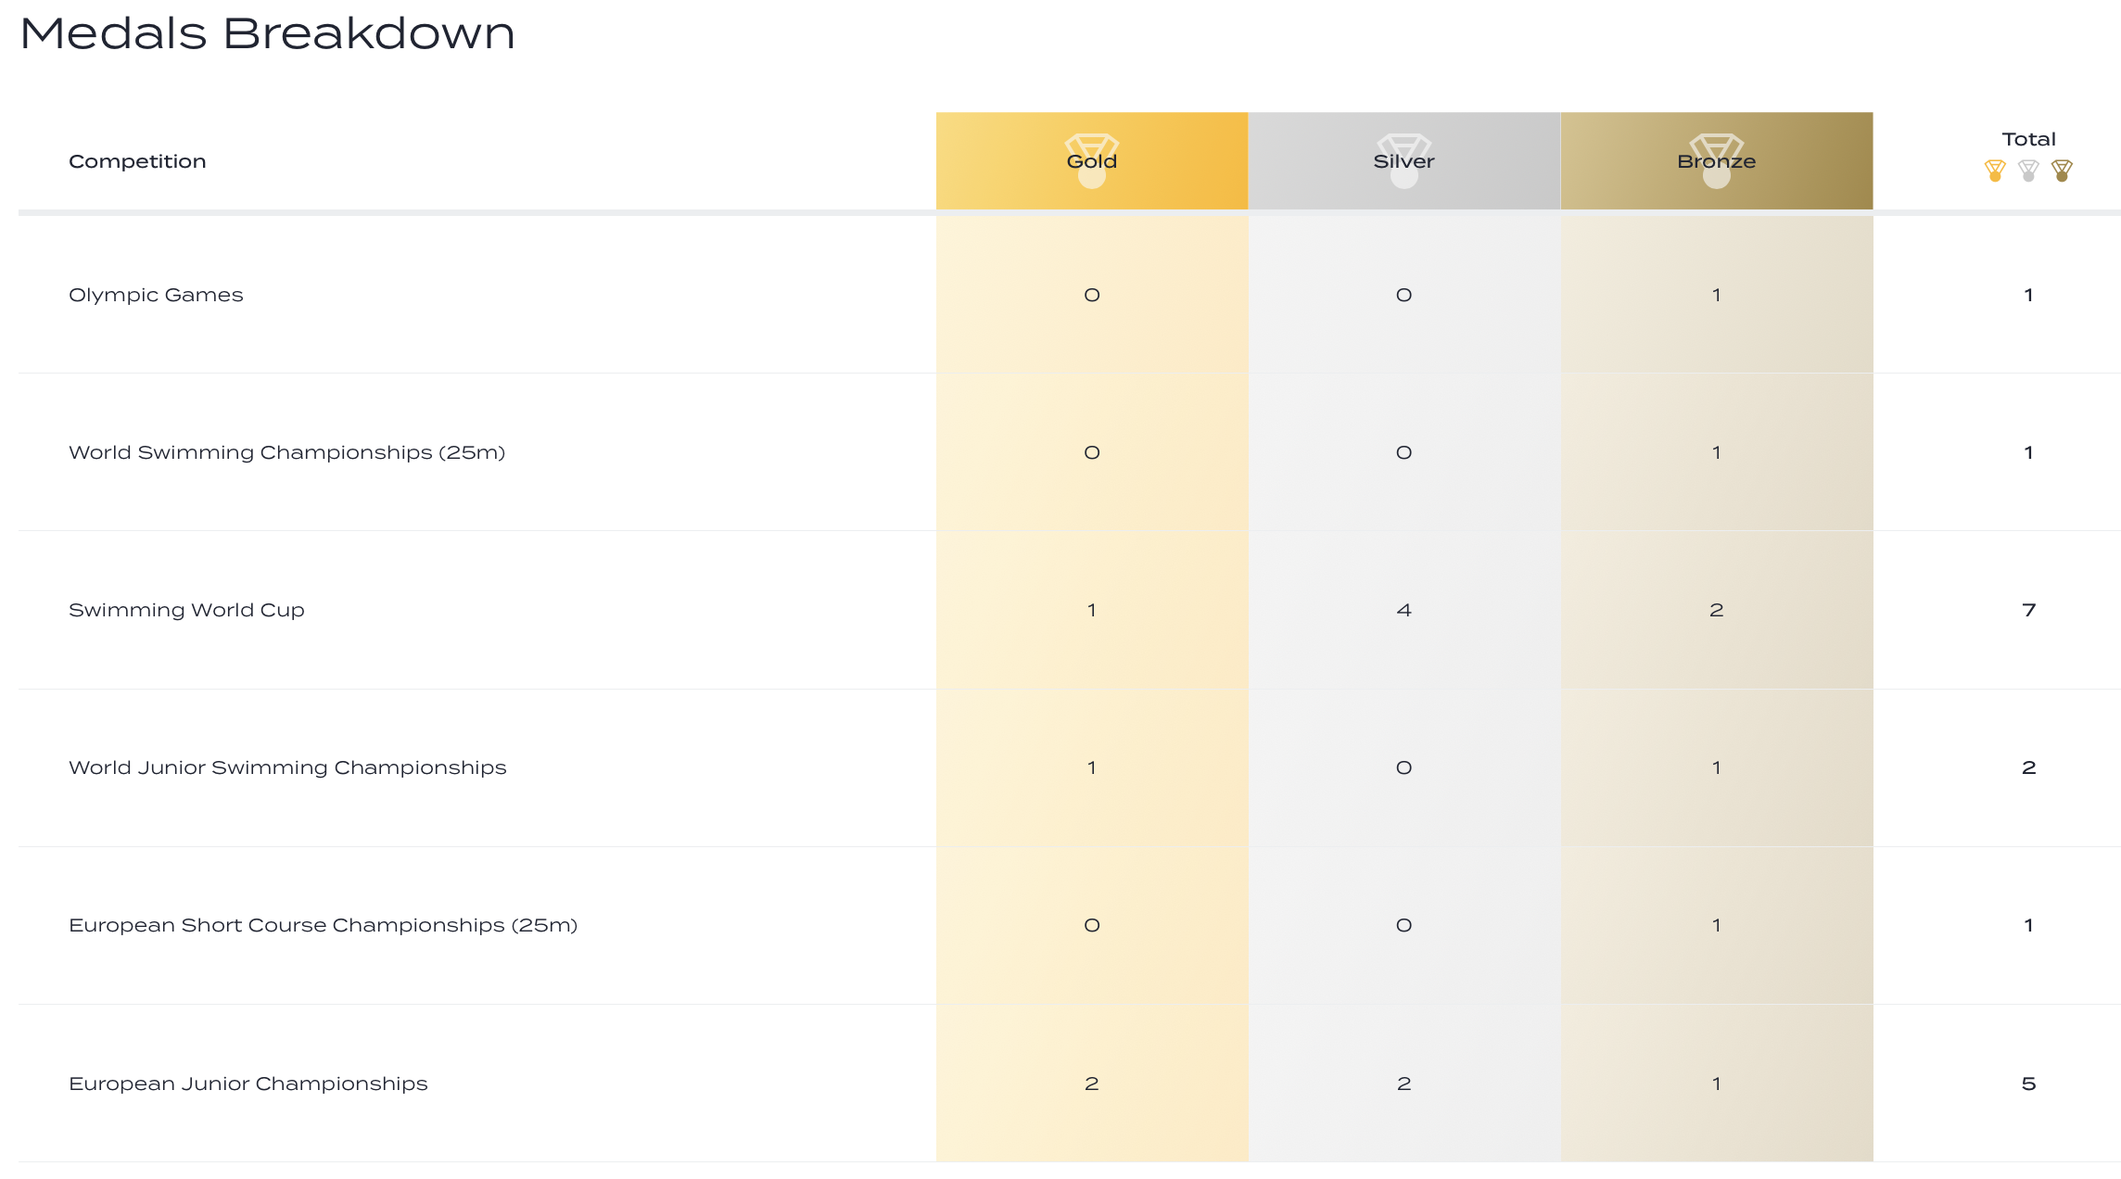Select the Swimming World Cup competition
The image size is (2121, 1179).
click(186, 610)
